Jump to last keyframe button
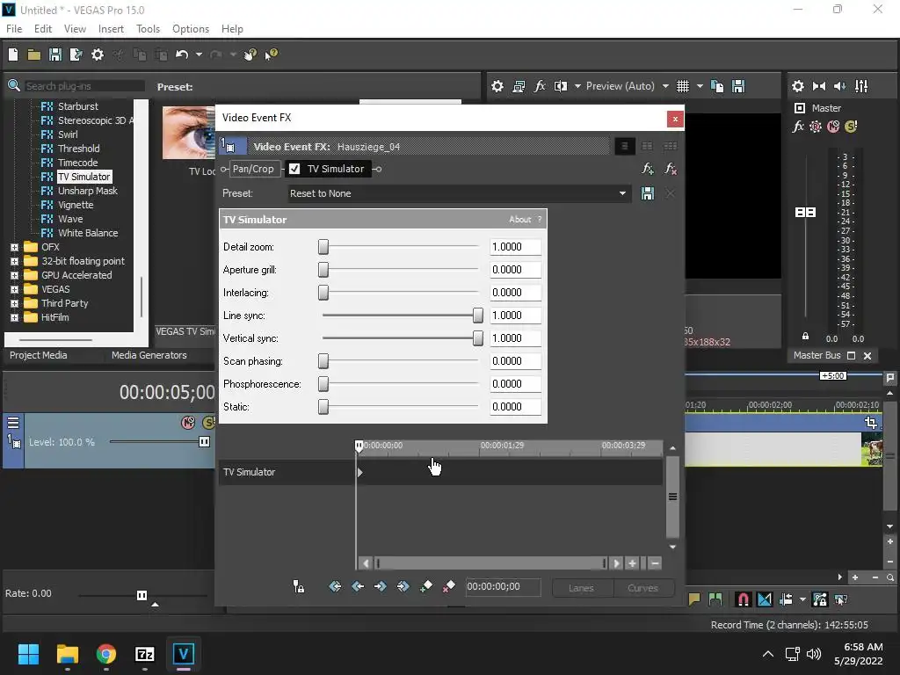 click(x=403, y=586)
